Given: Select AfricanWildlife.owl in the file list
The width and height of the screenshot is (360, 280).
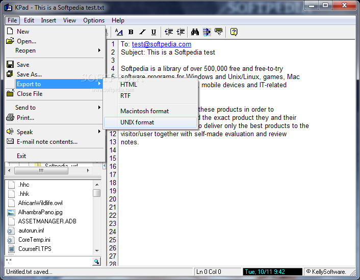Looking at the screenshot, I should 40,203.
